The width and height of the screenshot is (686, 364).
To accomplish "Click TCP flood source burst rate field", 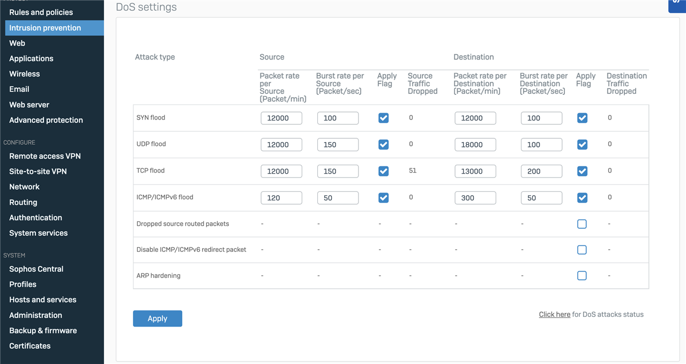I will [338, 171].
